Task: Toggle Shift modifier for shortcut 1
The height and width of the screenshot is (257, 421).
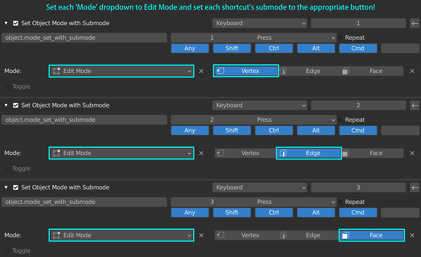Action: (232, 48)
